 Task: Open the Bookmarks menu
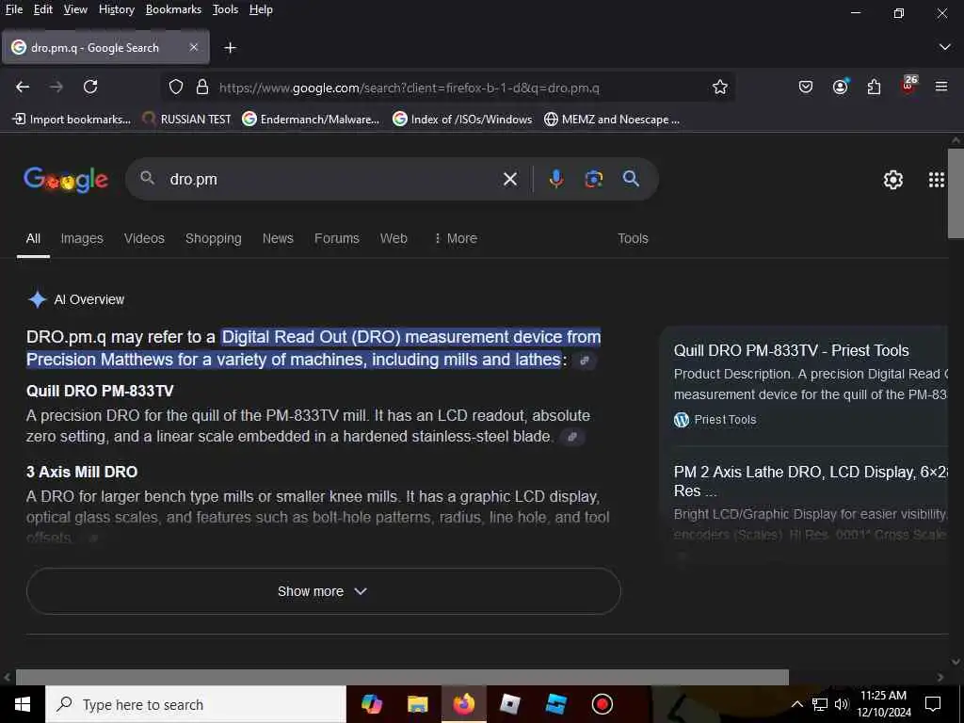(x=173, y=9)
